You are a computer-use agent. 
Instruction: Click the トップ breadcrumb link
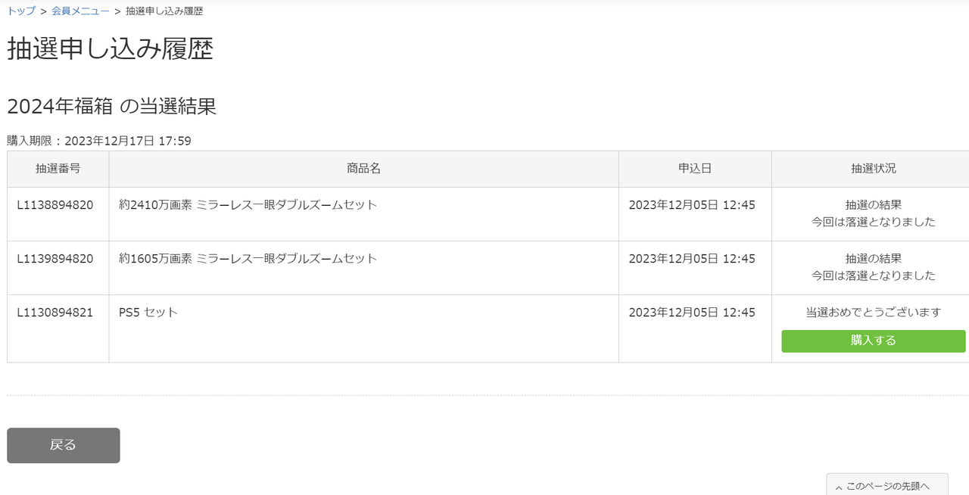(21, 11)
